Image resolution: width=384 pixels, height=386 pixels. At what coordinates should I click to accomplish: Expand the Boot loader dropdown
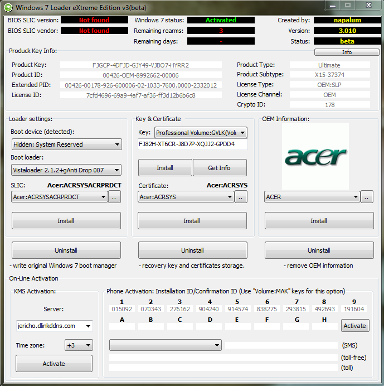tap(66, 170)
